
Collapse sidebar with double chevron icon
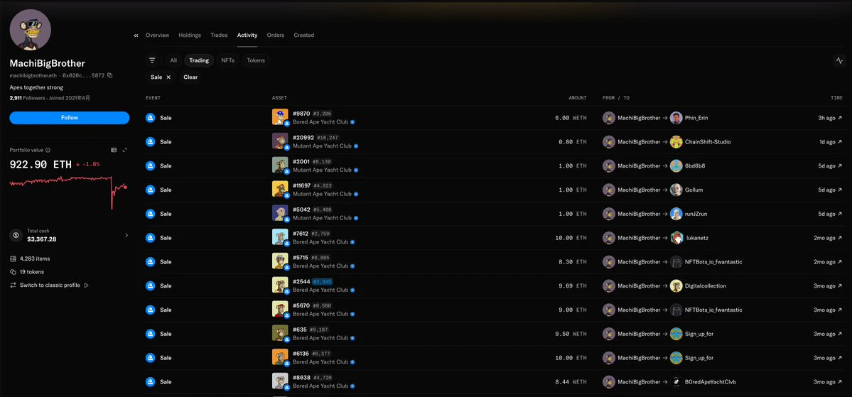136,36
